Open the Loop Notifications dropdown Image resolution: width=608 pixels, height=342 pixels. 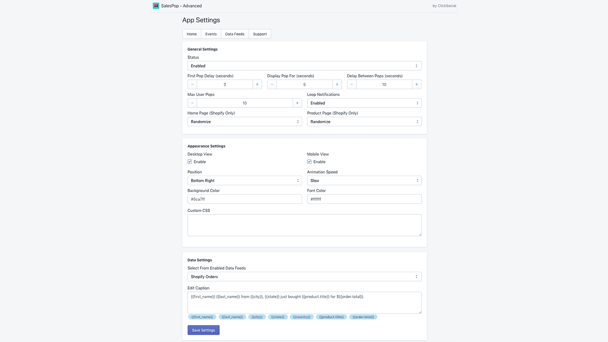point(364,103)
